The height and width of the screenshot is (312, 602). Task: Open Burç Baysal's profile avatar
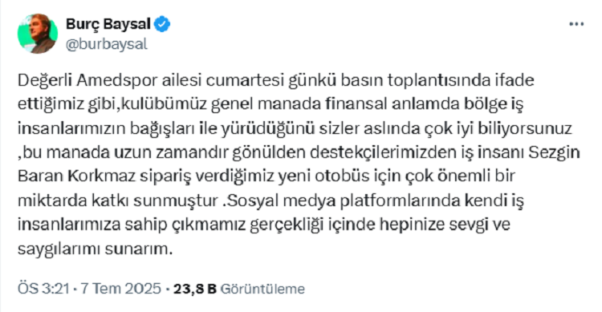pyautogui.click(x=38, y=34)
